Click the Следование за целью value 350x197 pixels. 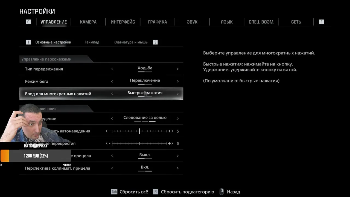click(145, 118)
